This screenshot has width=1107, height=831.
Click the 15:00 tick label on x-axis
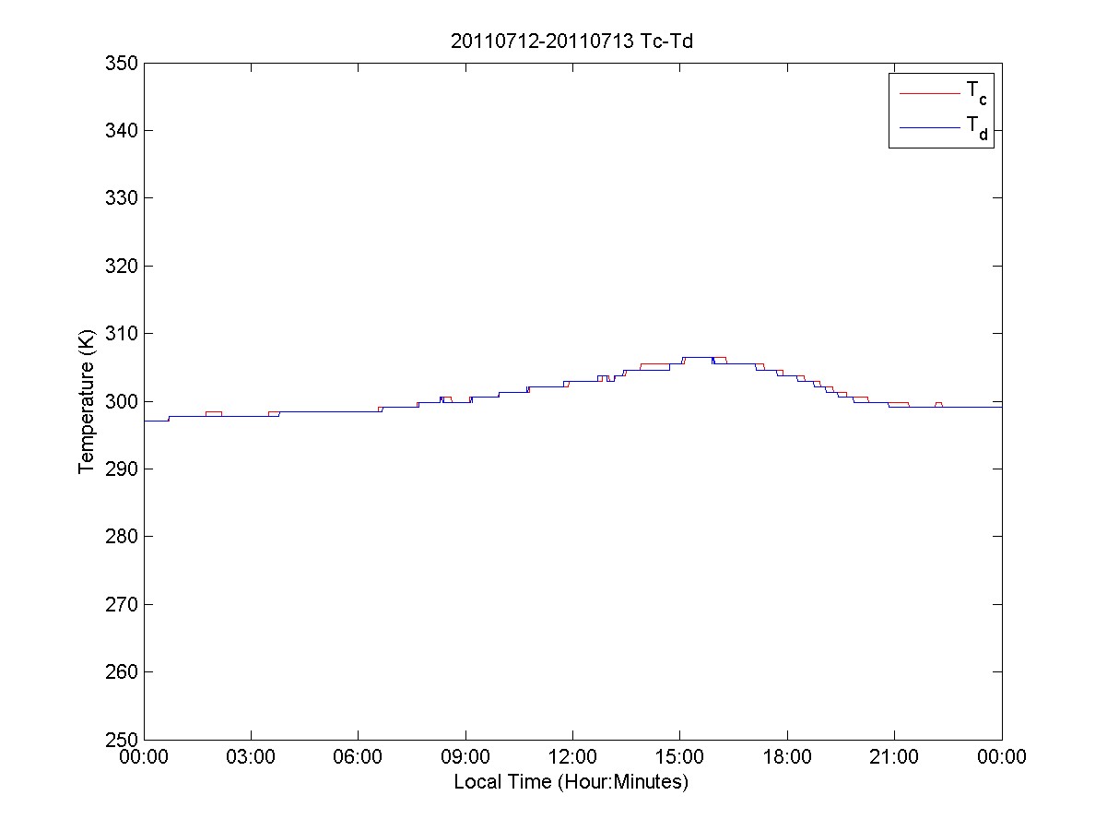[x=680, y=758]
